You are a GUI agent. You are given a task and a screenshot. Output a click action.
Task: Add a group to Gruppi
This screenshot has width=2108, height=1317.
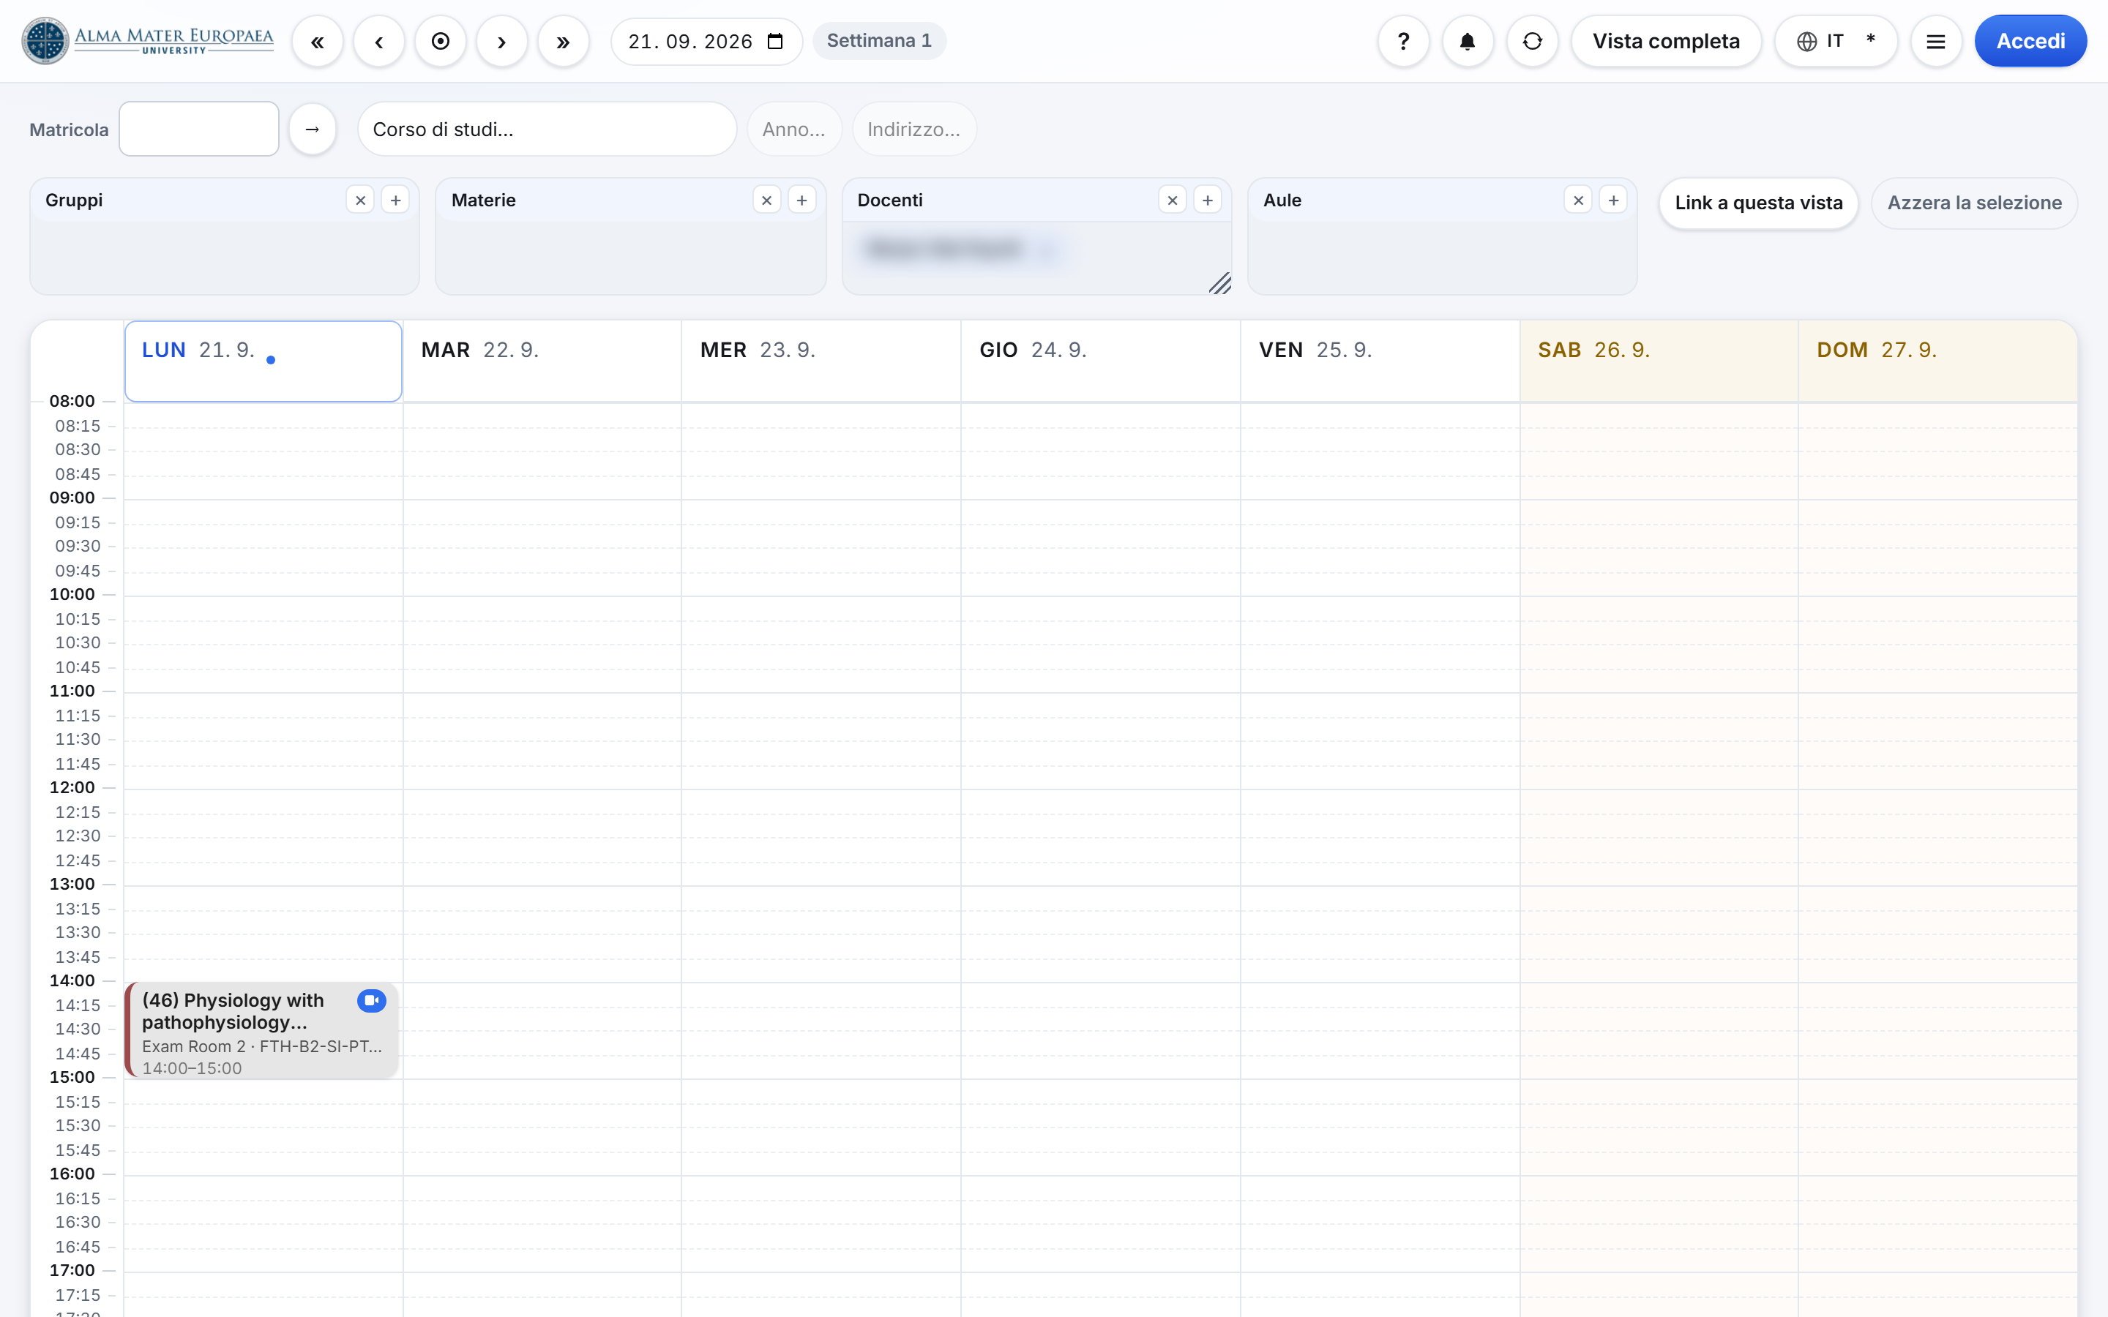[395, 200]
